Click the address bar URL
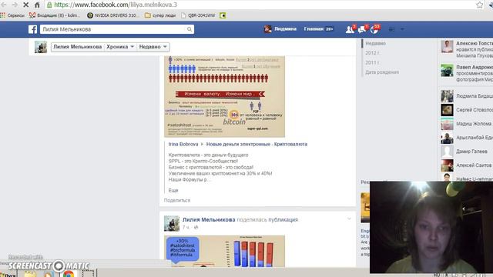 pyautogui.click(x=116, y=5)
